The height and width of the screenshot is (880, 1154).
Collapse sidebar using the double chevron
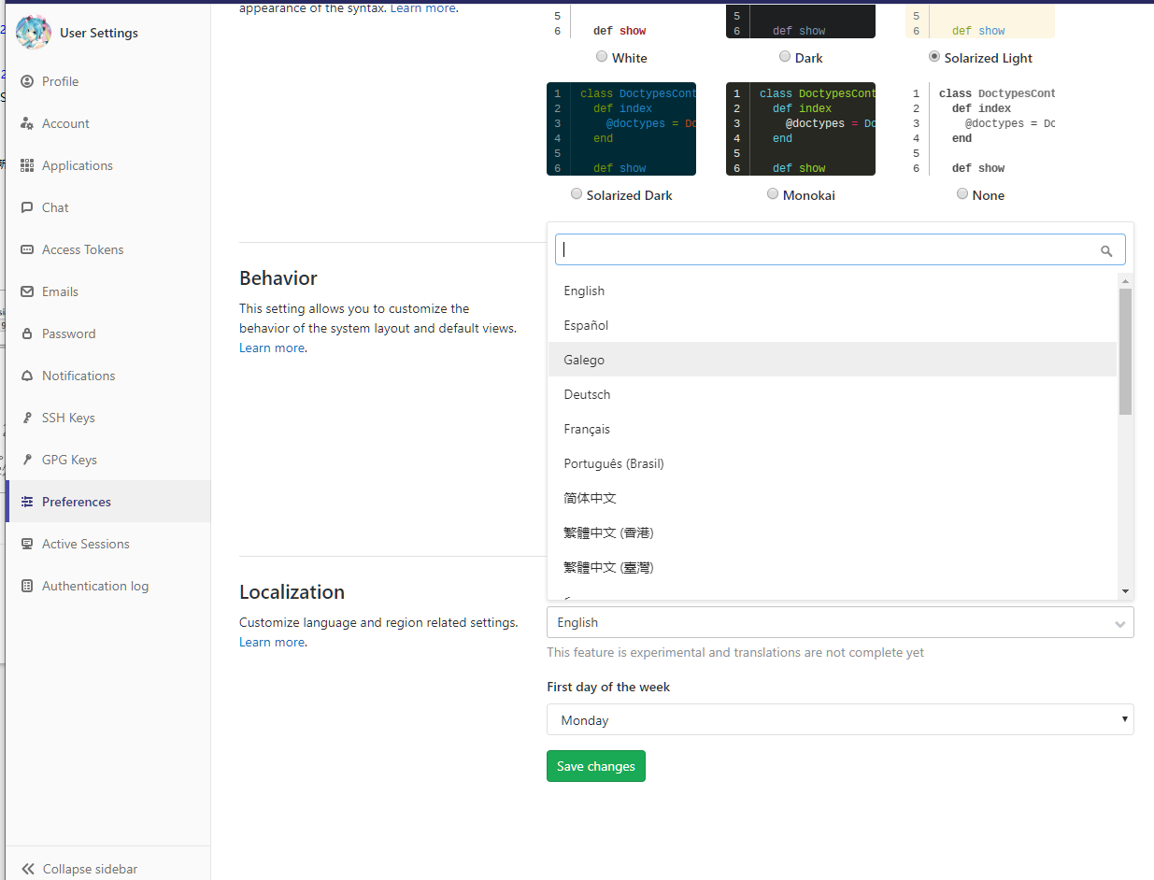28,869
